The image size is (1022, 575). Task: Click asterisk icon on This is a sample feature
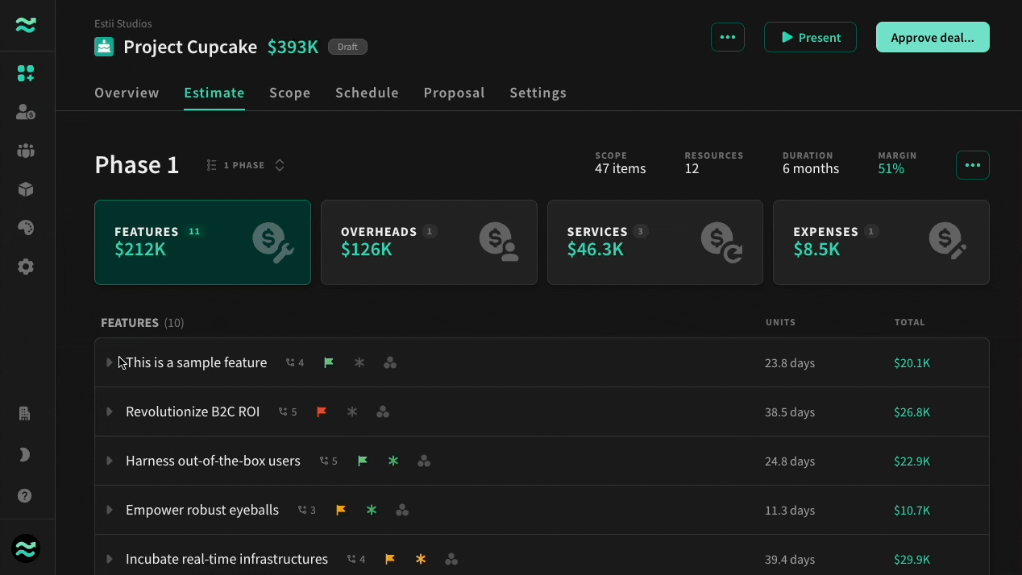tap(359, 363)
